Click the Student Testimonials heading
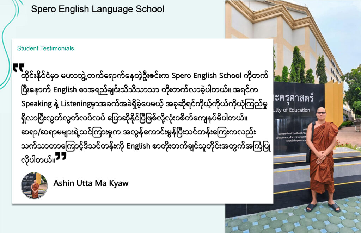The image size is (361, 233). [45, 49]
